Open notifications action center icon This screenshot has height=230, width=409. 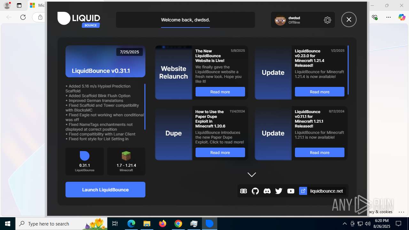click(398, 224)
